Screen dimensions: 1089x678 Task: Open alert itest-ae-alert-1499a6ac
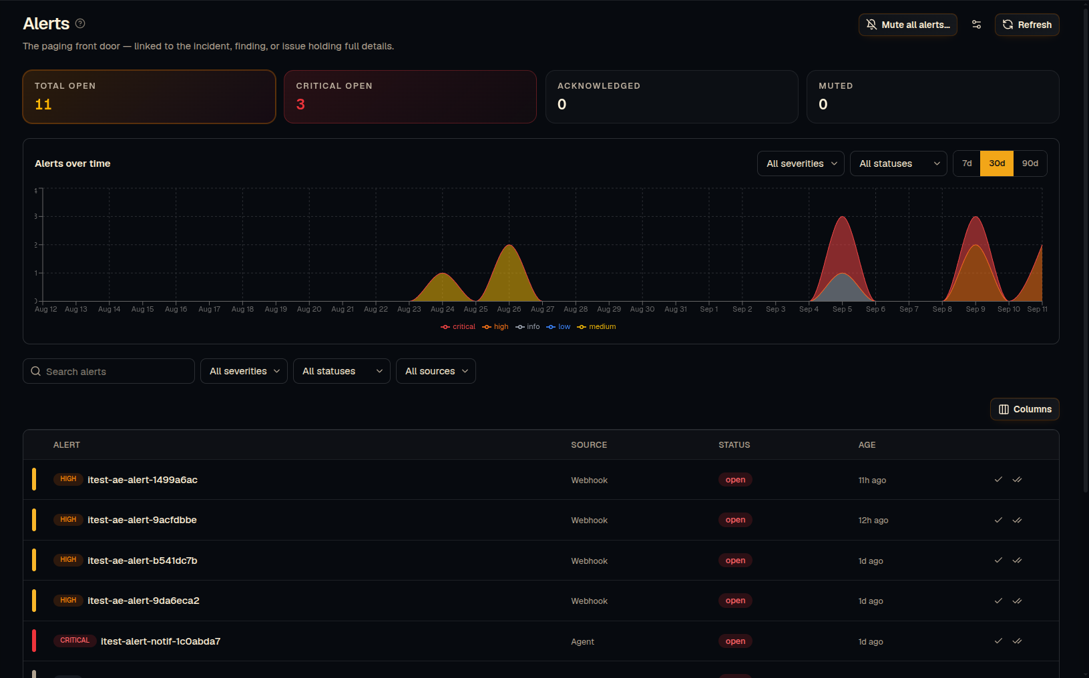pos(142,480)
